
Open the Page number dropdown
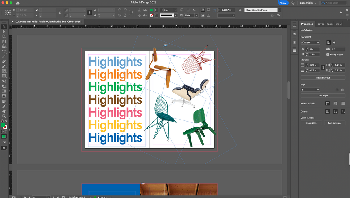[318, 90]
